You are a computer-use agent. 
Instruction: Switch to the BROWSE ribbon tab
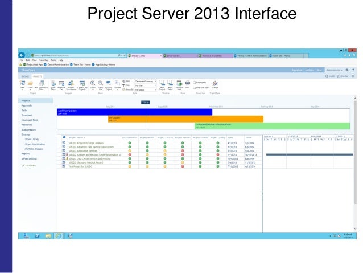coord(25,76)
